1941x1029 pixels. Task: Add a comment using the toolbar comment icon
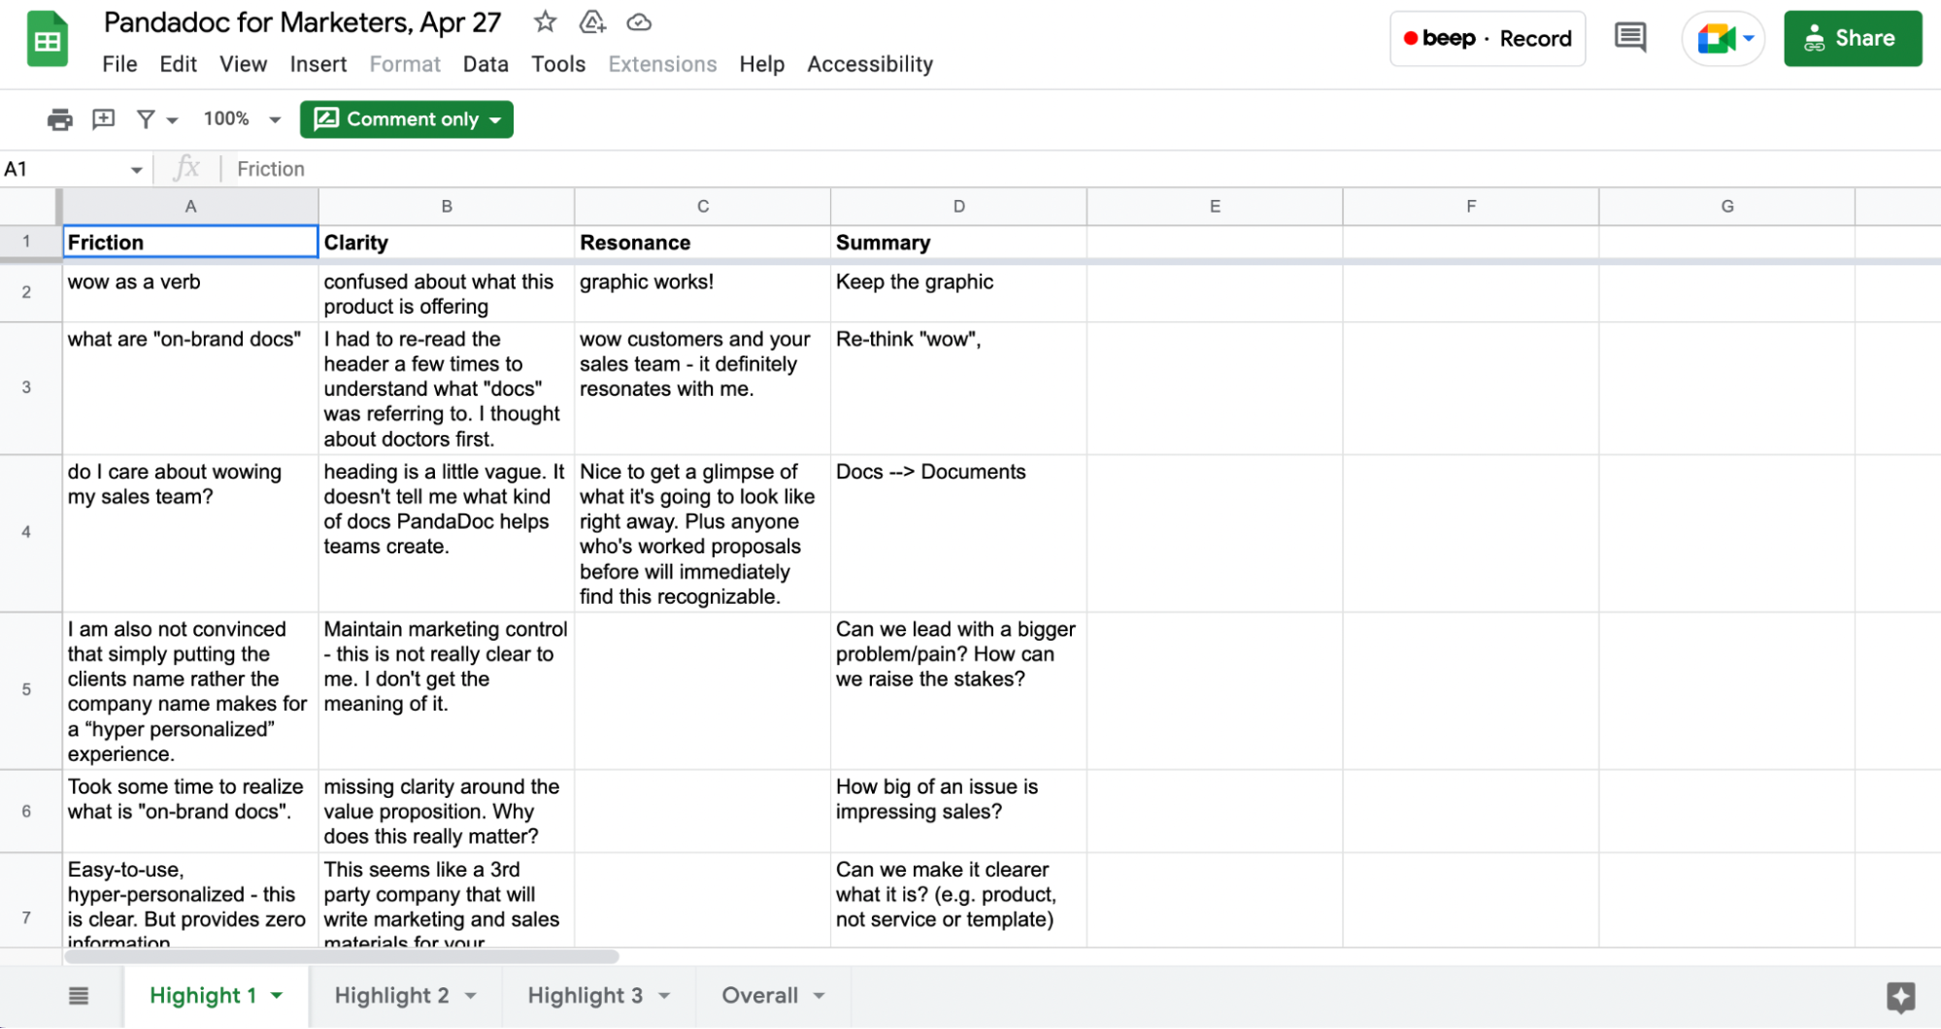102,118
